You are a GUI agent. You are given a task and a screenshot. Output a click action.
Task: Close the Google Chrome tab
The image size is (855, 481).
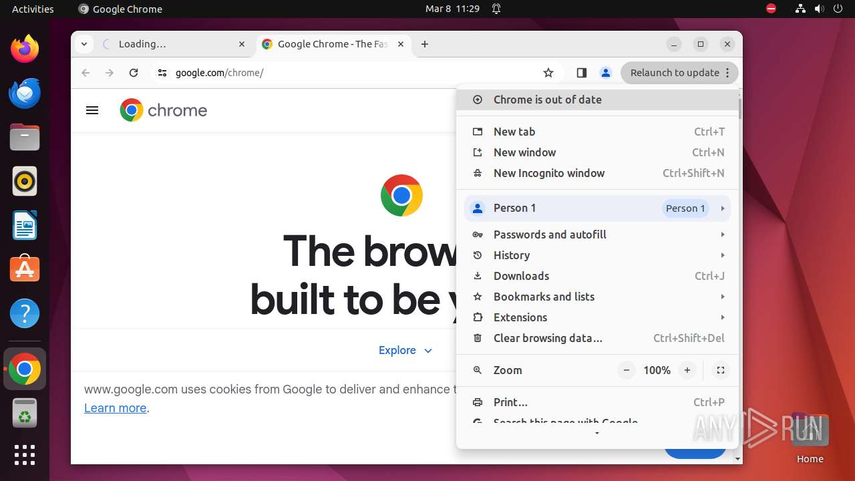click(x=401, y=44)
